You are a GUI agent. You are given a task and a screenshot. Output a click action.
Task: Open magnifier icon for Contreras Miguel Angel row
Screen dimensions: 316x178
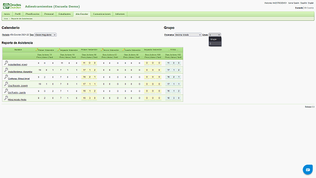coord(6,77)
